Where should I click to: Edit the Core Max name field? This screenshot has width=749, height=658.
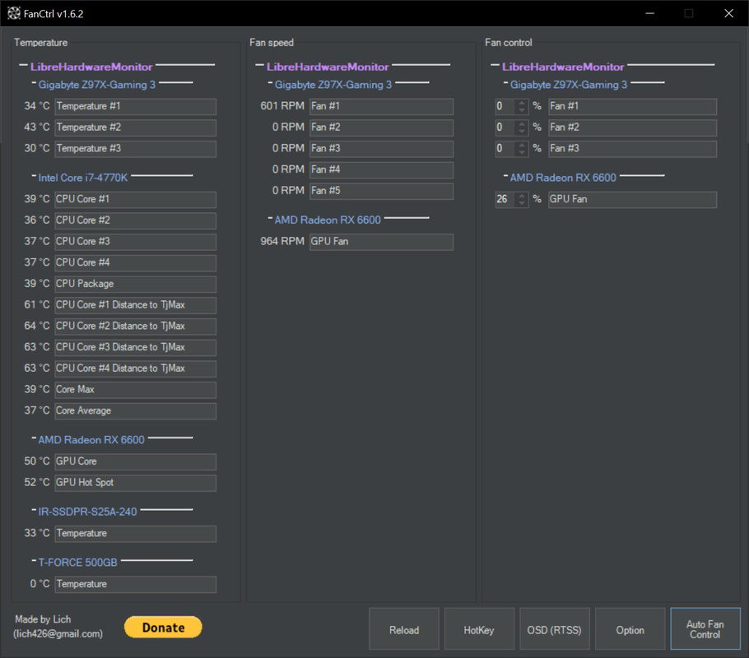(x=135, y=390)
